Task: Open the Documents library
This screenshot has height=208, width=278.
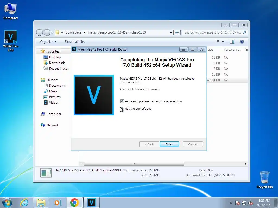Action: pyautogui.click(x=57, y=85)
